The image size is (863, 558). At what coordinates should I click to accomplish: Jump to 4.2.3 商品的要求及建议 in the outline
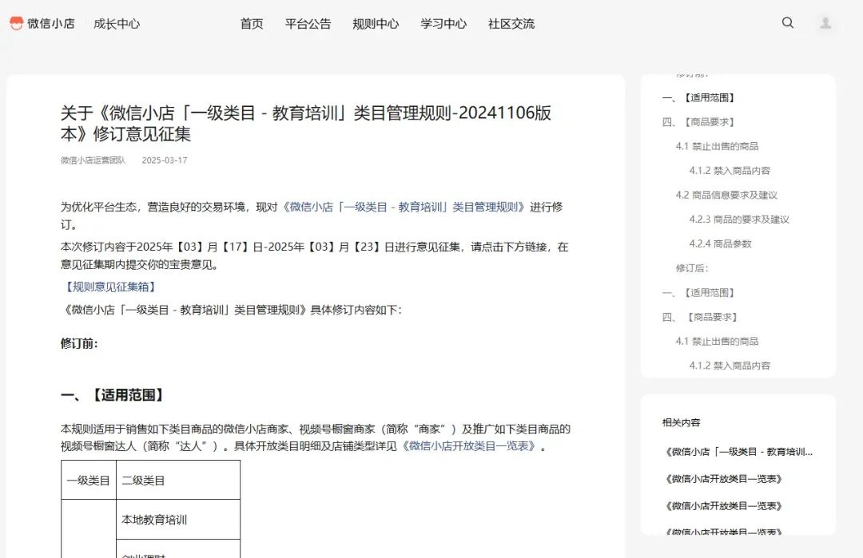739,220
